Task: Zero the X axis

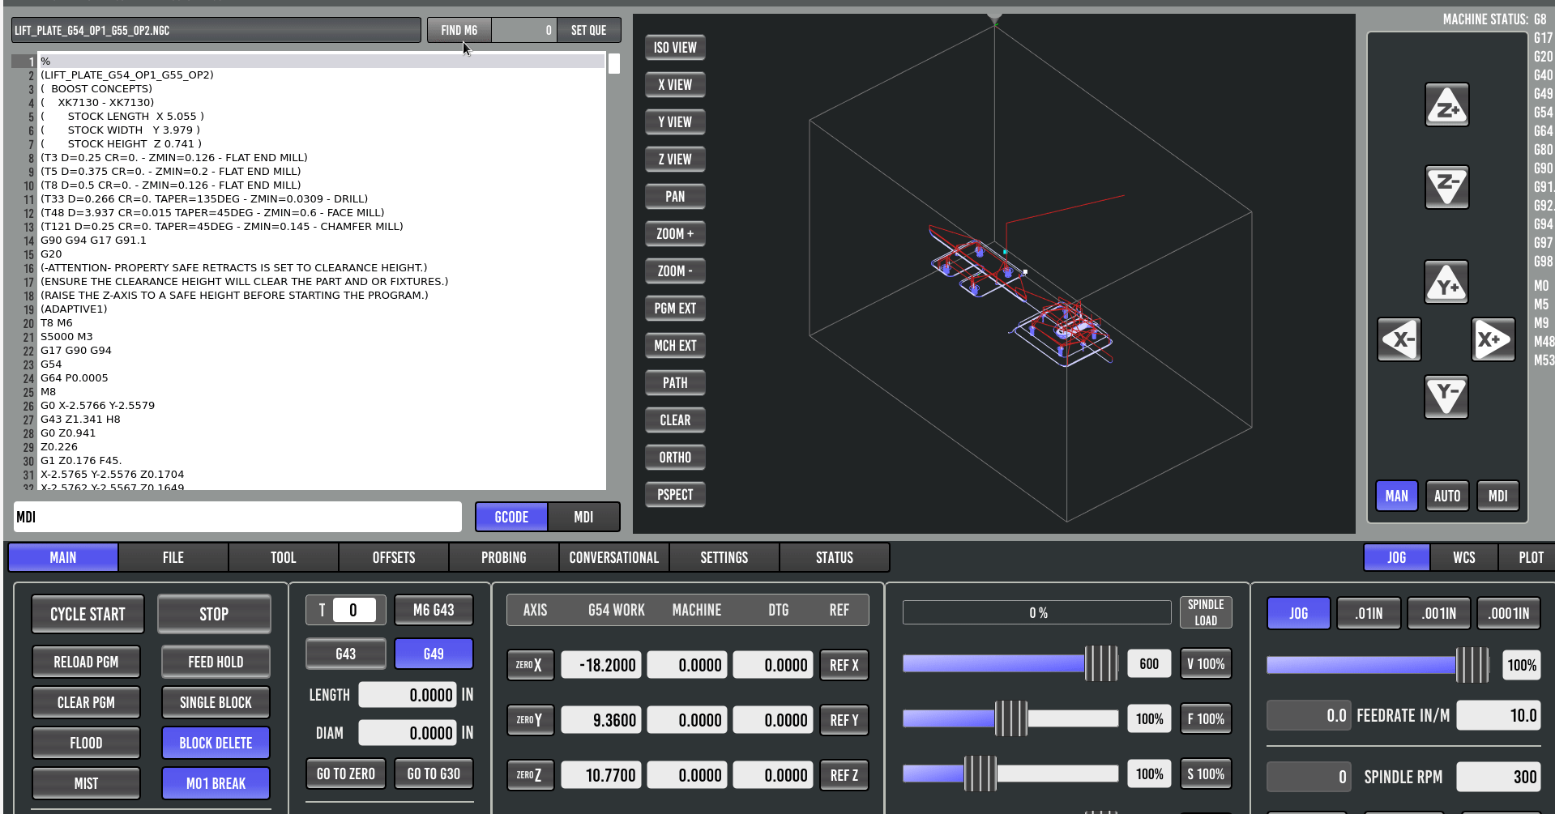Action: (x=530, y=665)
